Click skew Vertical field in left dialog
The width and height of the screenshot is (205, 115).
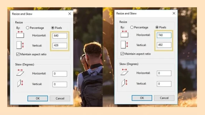point(60,84)
